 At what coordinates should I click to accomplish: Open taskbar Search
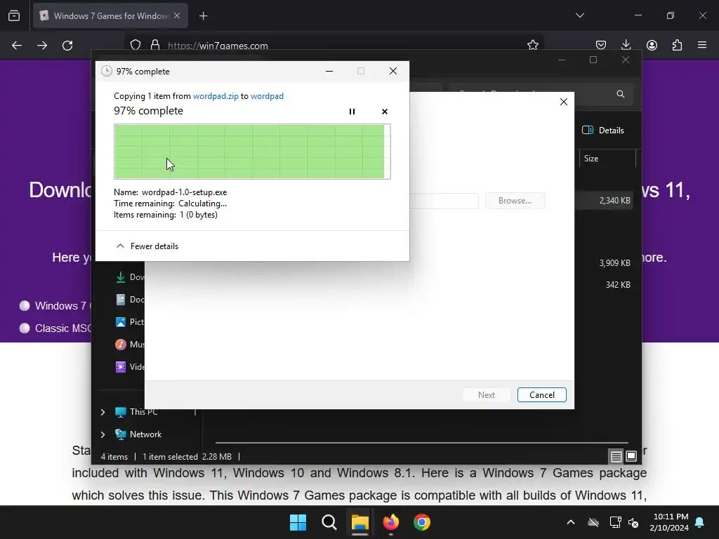(x=329, y=522)
